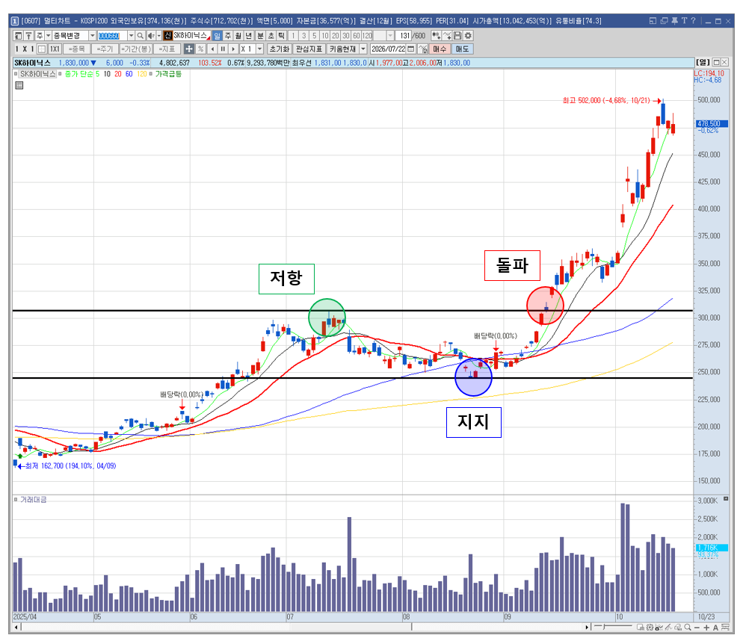
Task: Expand the 키움현재 dropdown arrow
Action: pyautogui.click(x=363, y=49)
